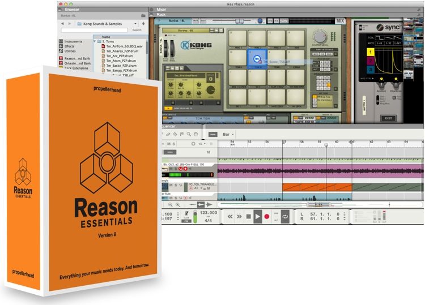
Task: Go back in the Browser navigation
Action: [x=62, y=24]
